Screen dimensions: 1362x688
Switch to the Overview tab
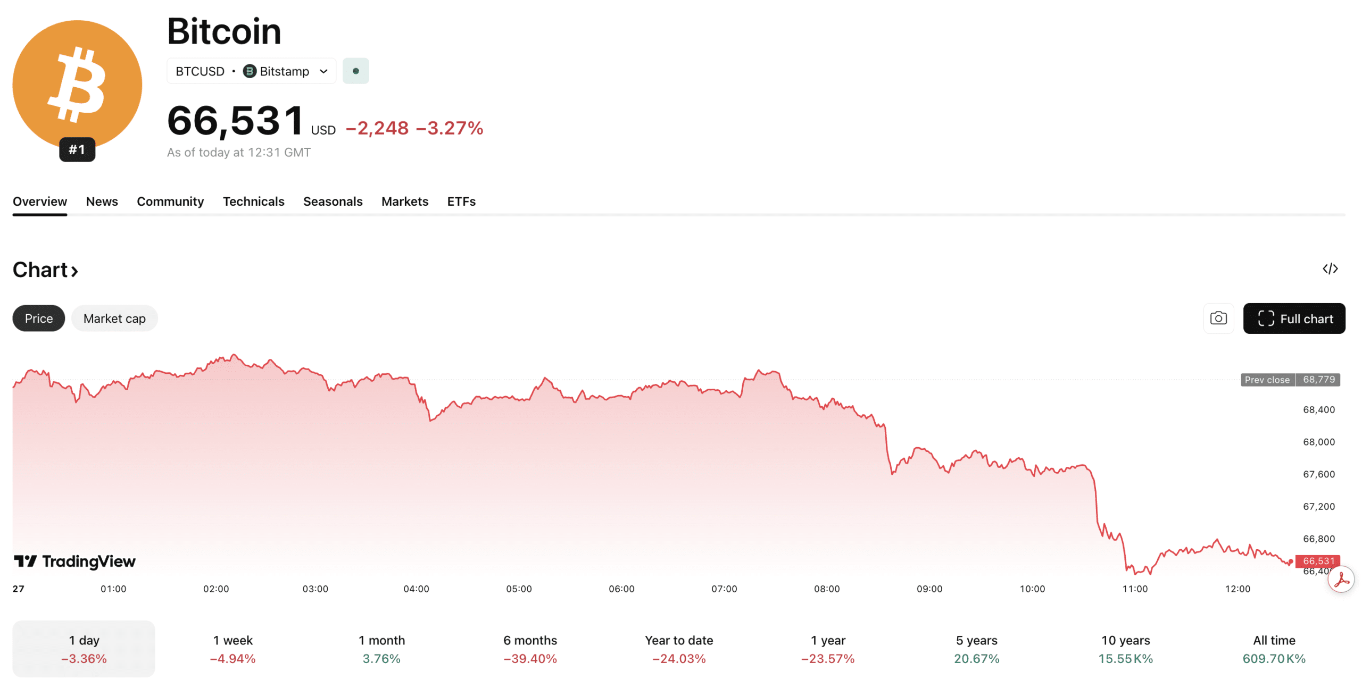click(x=40, y=201)
